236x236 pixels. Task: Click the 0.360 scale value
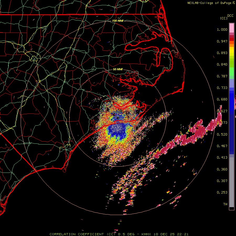point(222,169)
